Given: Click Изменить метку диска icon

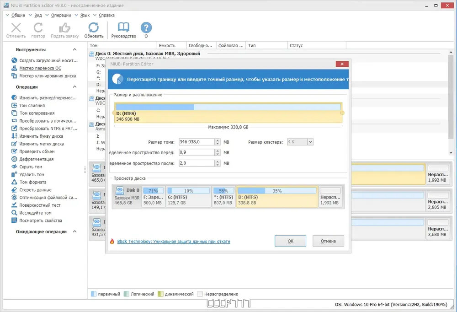Looking at the screenshot, I should [x=14, y=144].
